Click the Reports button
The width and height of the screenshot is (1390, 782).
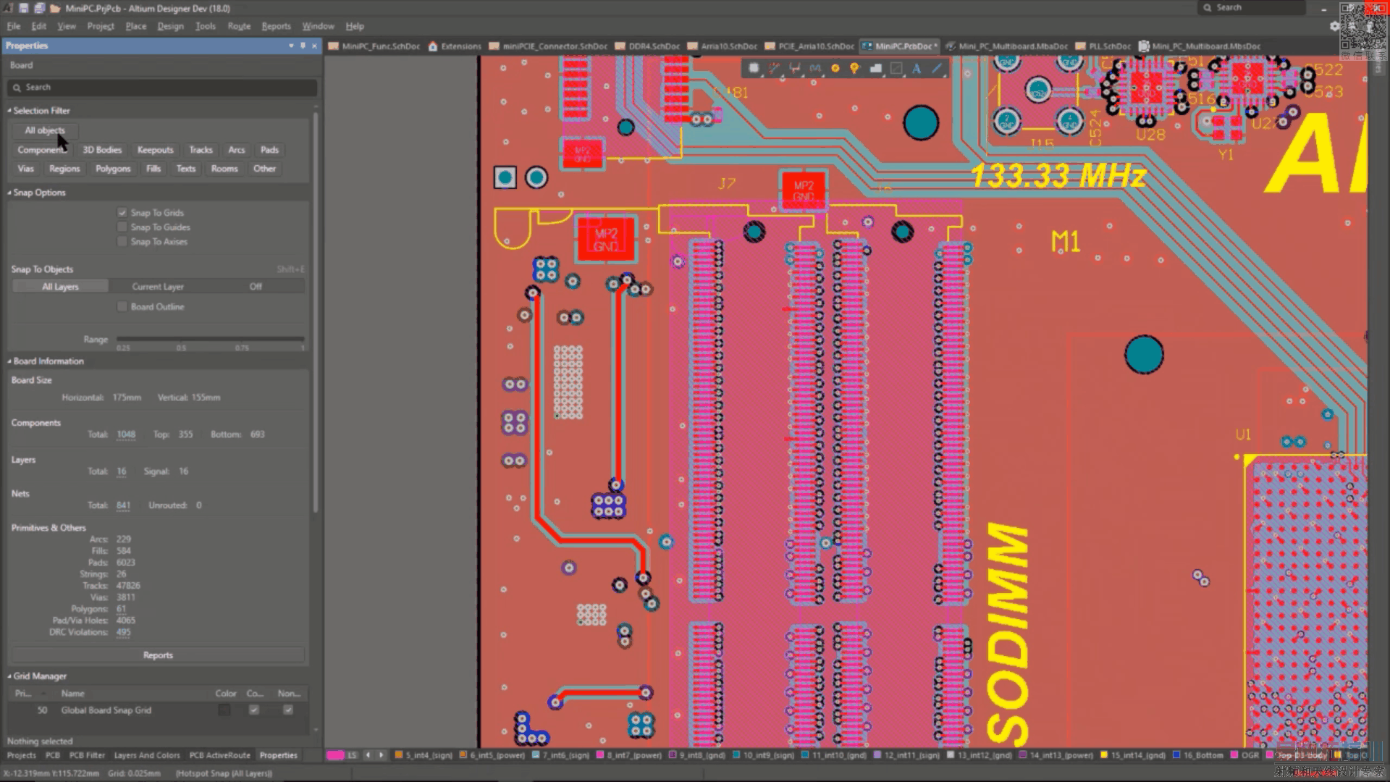pos(158,655)
